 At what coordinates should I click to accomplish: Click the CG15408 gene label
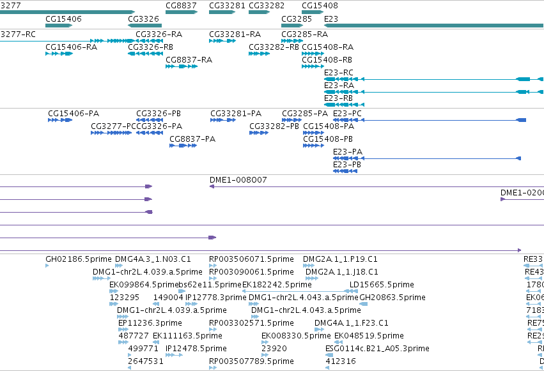point(320,6)
